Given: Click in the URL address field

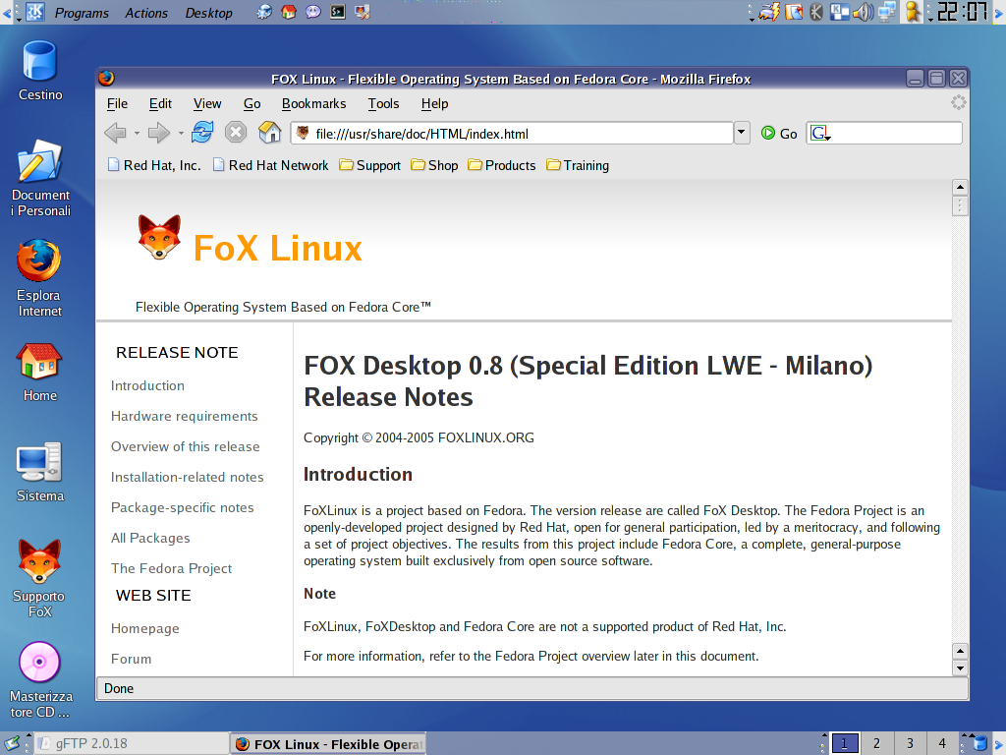Looking at the screenshot, I should point(512,134).
